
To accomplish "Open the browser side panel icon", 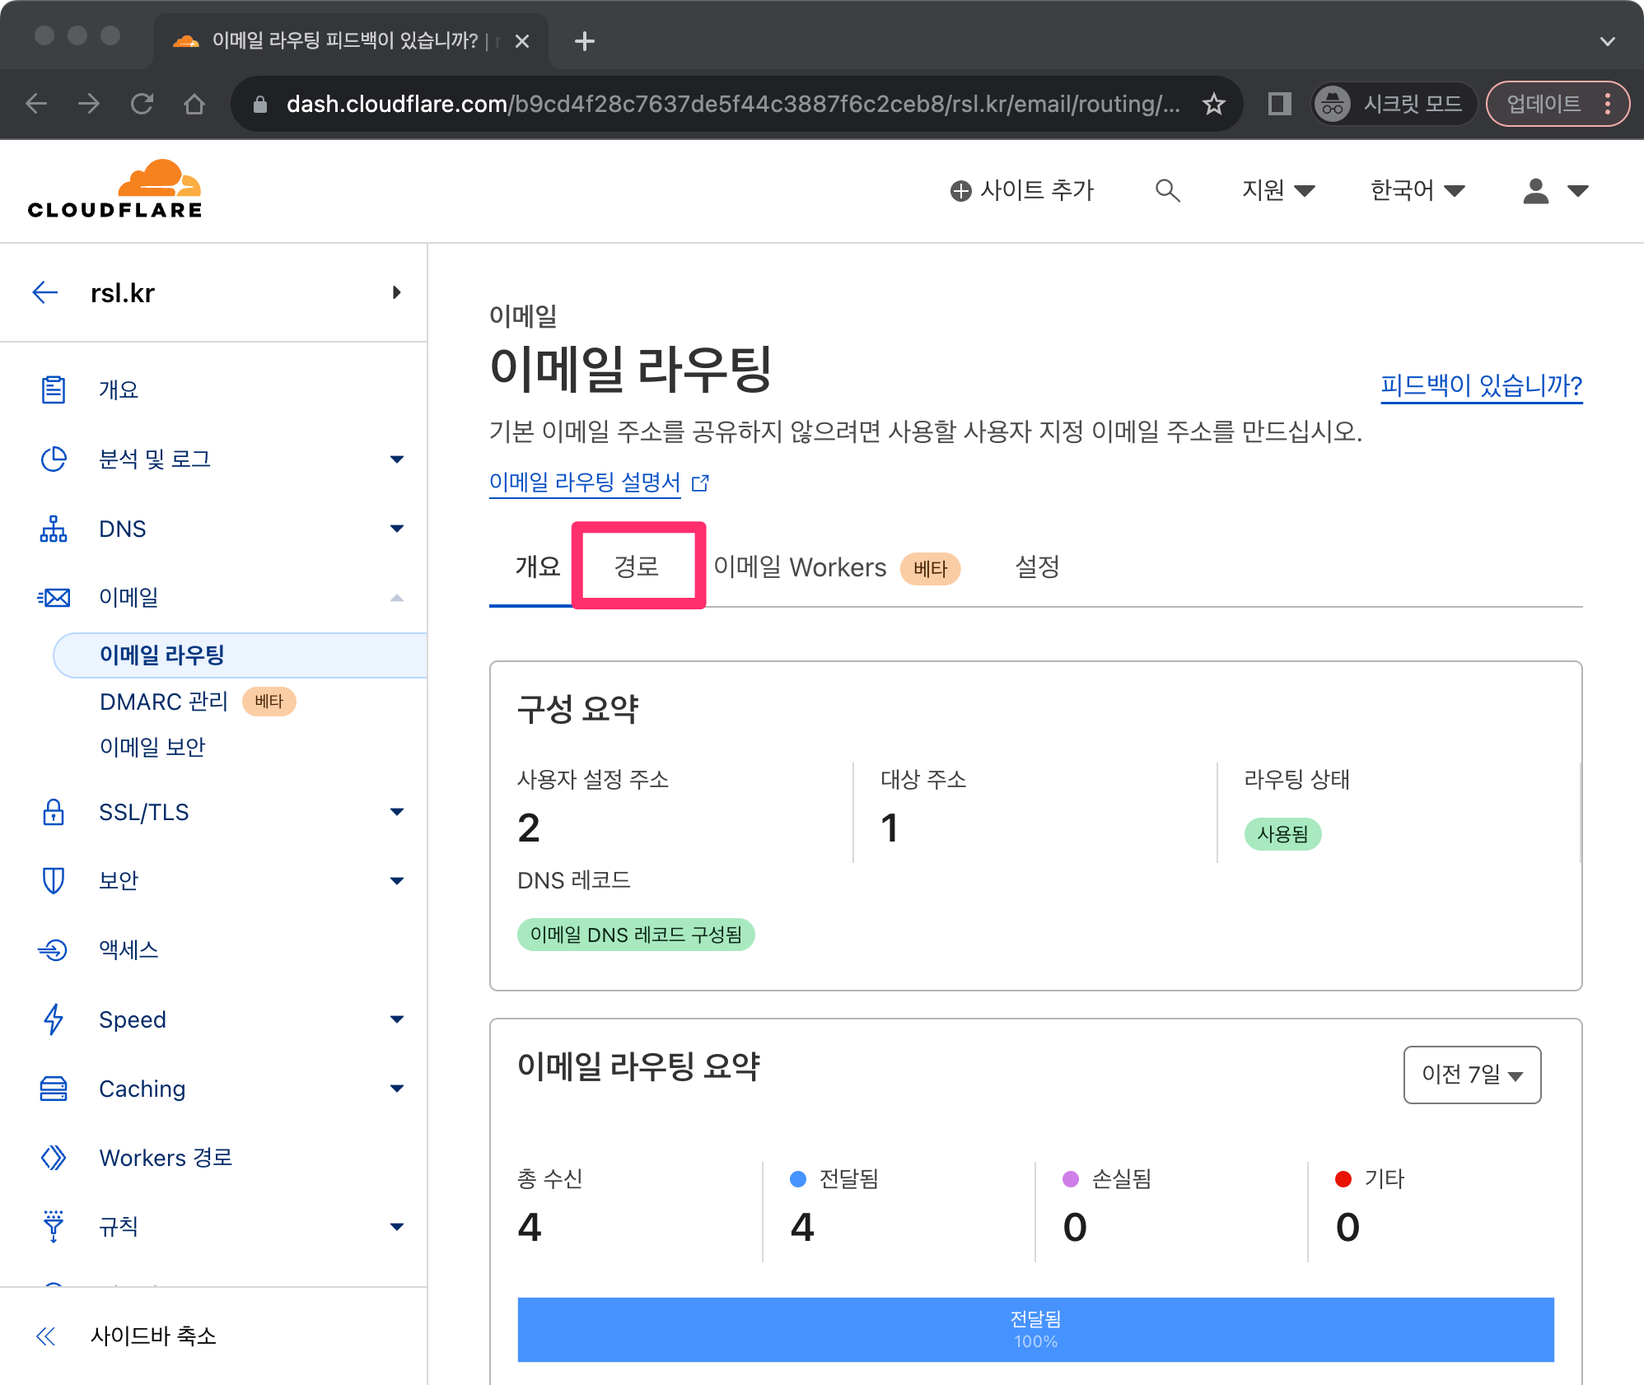I will point(1279,104).
